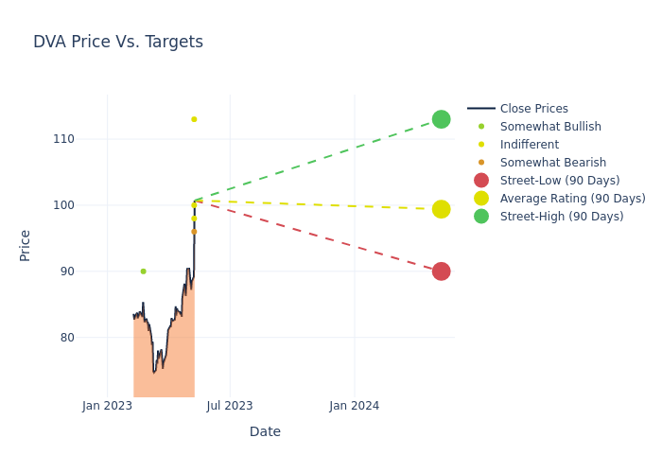The height and width of the screenshot is (473, 662).
Task: Hide the Indifferent series via legend
Action: [x=529, y=145]
